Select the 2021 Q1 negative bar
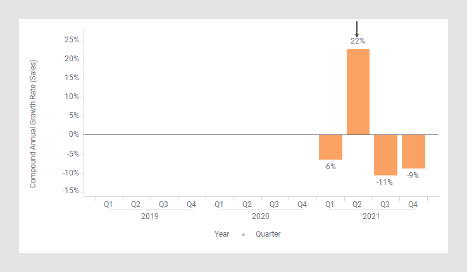The height and width of the screenshot is (272, 467). click(x=330, y=147)
